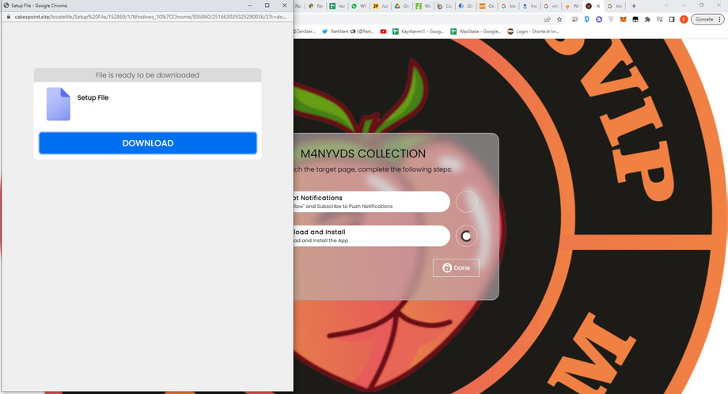Open a new tab with plus button
This screenshot has width=728, height=394.
click(633, 6)
